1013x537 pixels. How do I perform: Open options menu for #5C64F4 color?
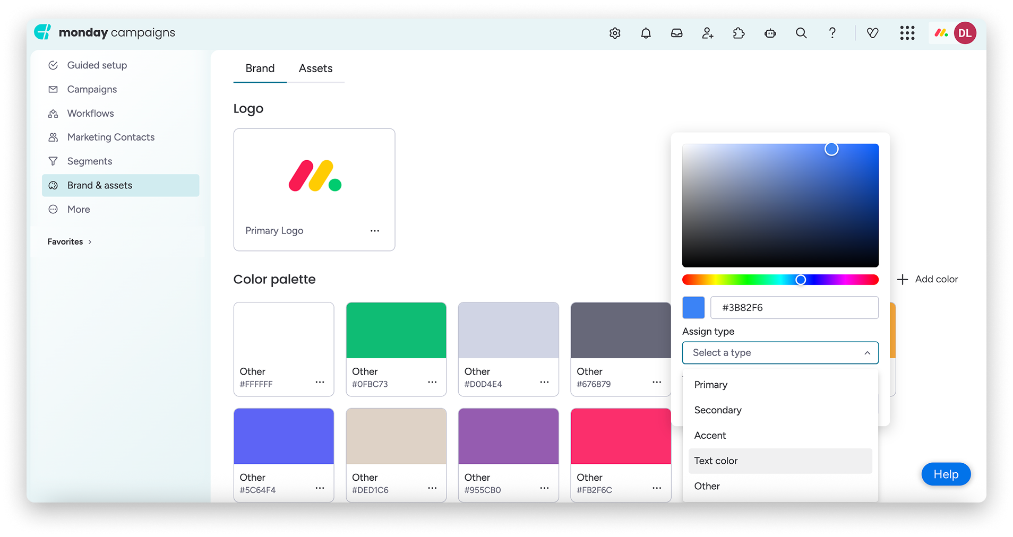pyautogui.click(x=320, y=488)
